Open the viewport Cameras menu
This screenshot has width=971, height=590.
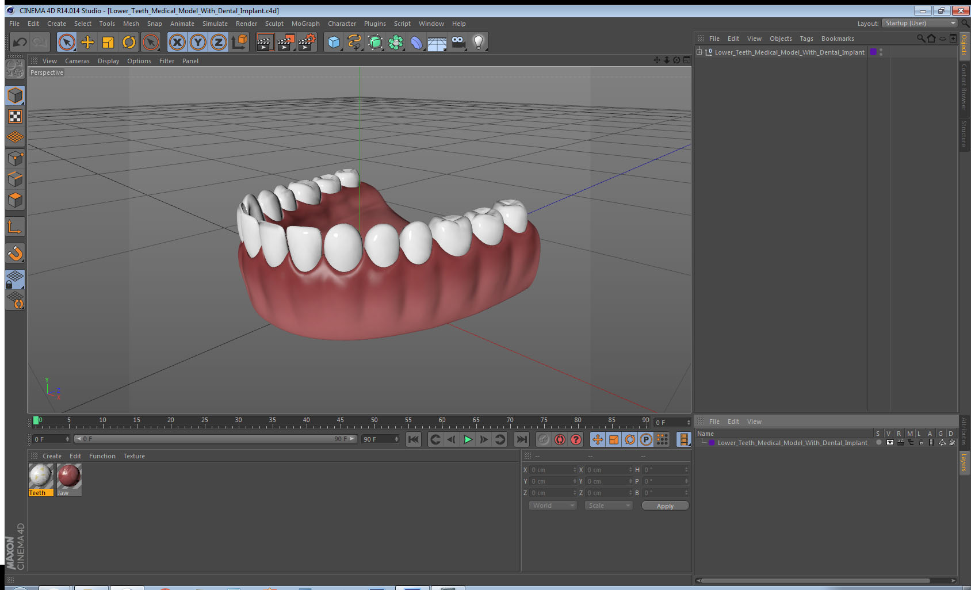click(x=77, y=61)
